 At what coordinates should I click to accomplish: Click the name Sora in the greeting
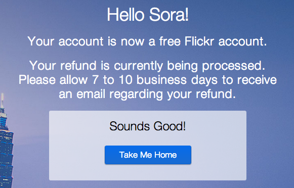169,15
